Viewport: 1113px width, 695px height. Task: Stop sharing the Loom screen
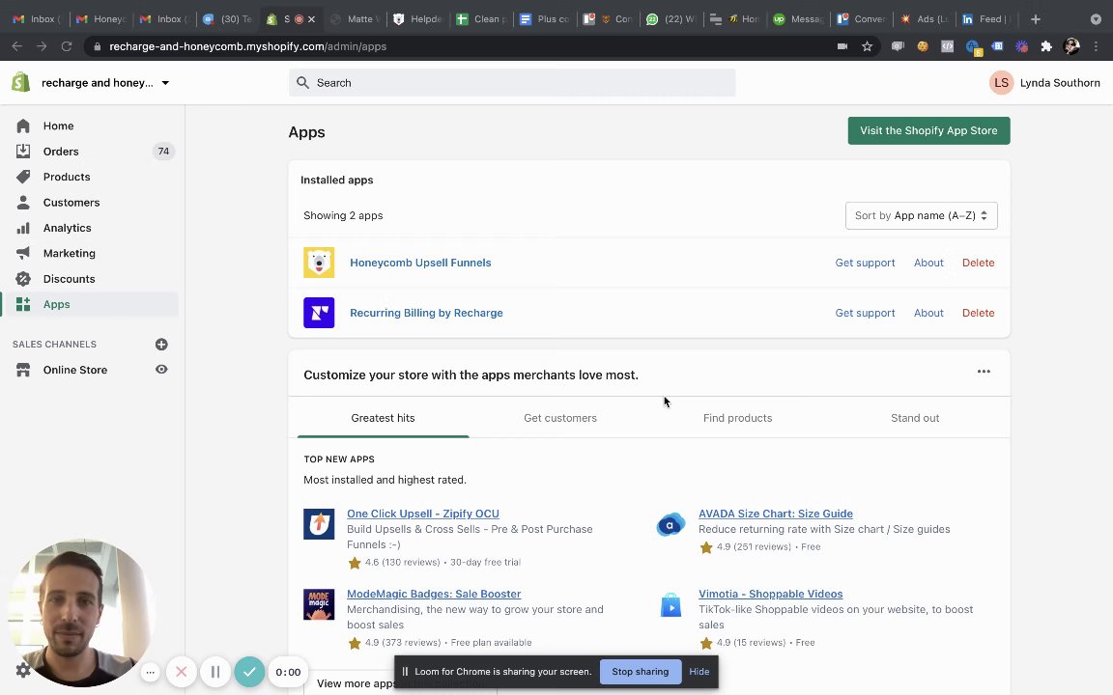tap(641, 672)
